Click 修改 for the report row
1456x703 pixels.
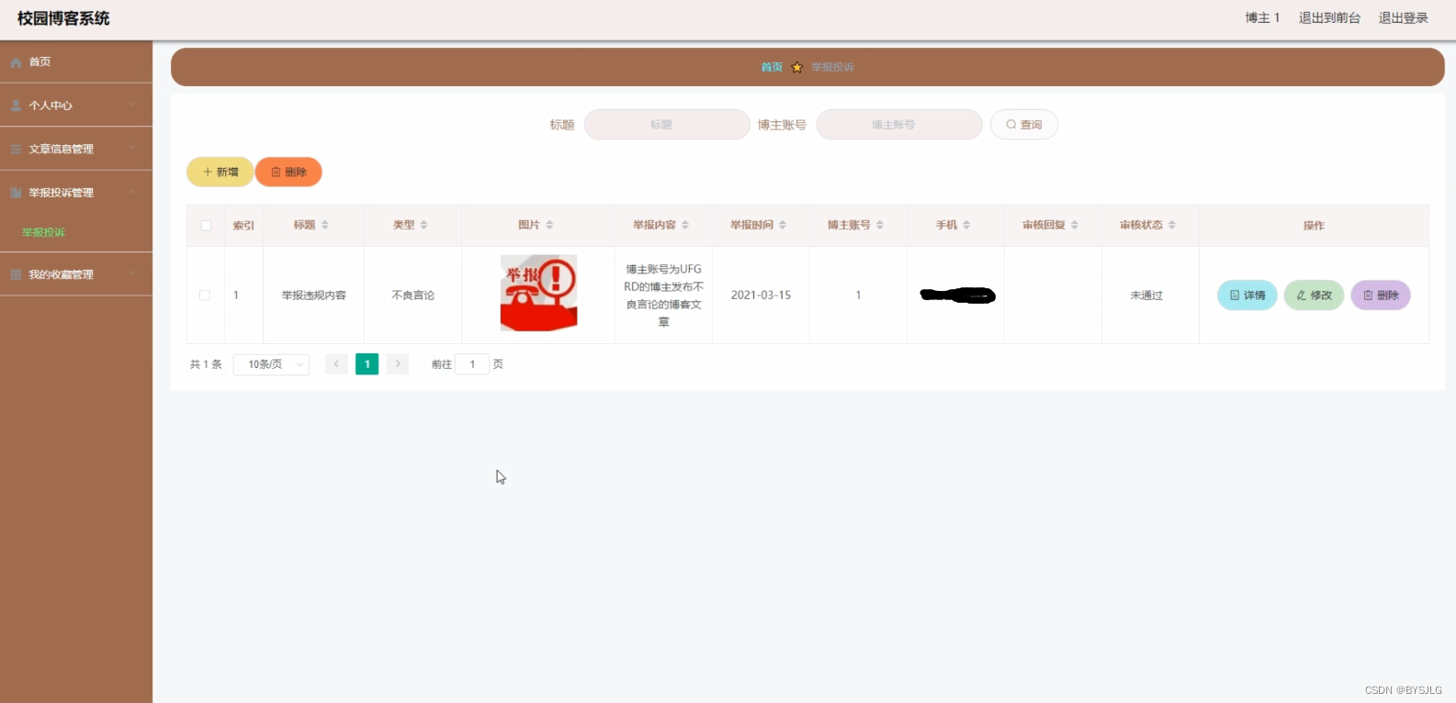point(1314,296)
